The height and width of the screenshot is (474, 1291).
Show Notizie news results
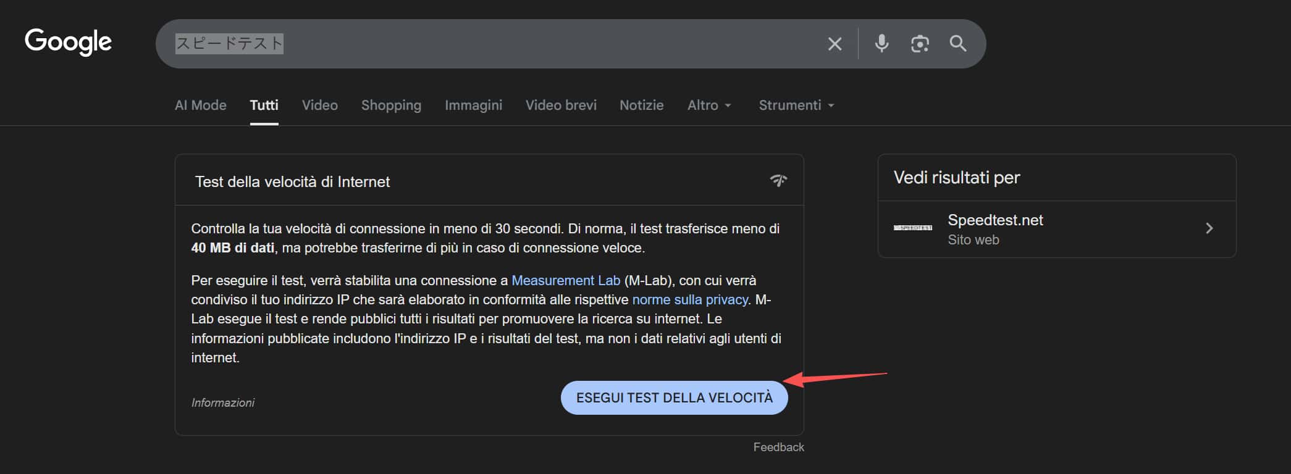[x=641, y=106]
